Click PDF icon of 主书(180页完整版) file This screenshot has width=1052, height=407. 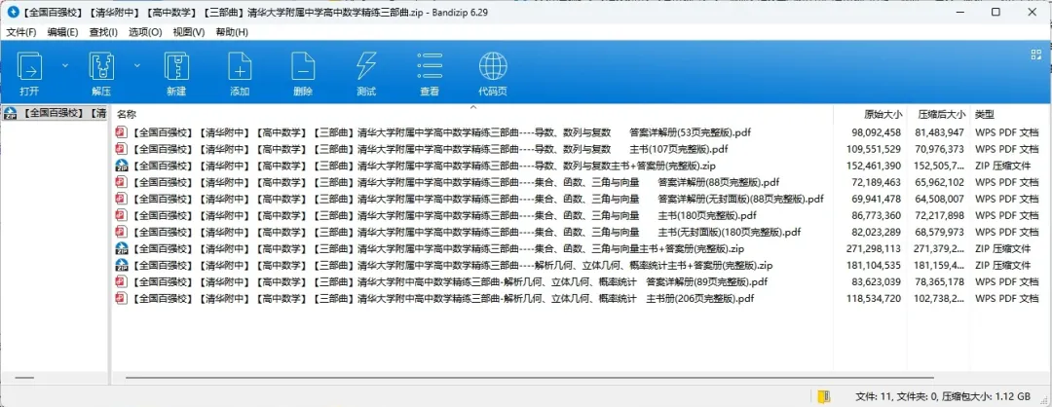click(x=122, y=215)
